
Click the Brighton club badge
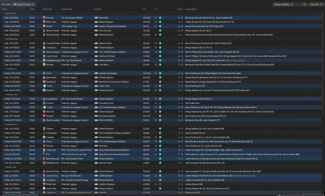[44, 90]
